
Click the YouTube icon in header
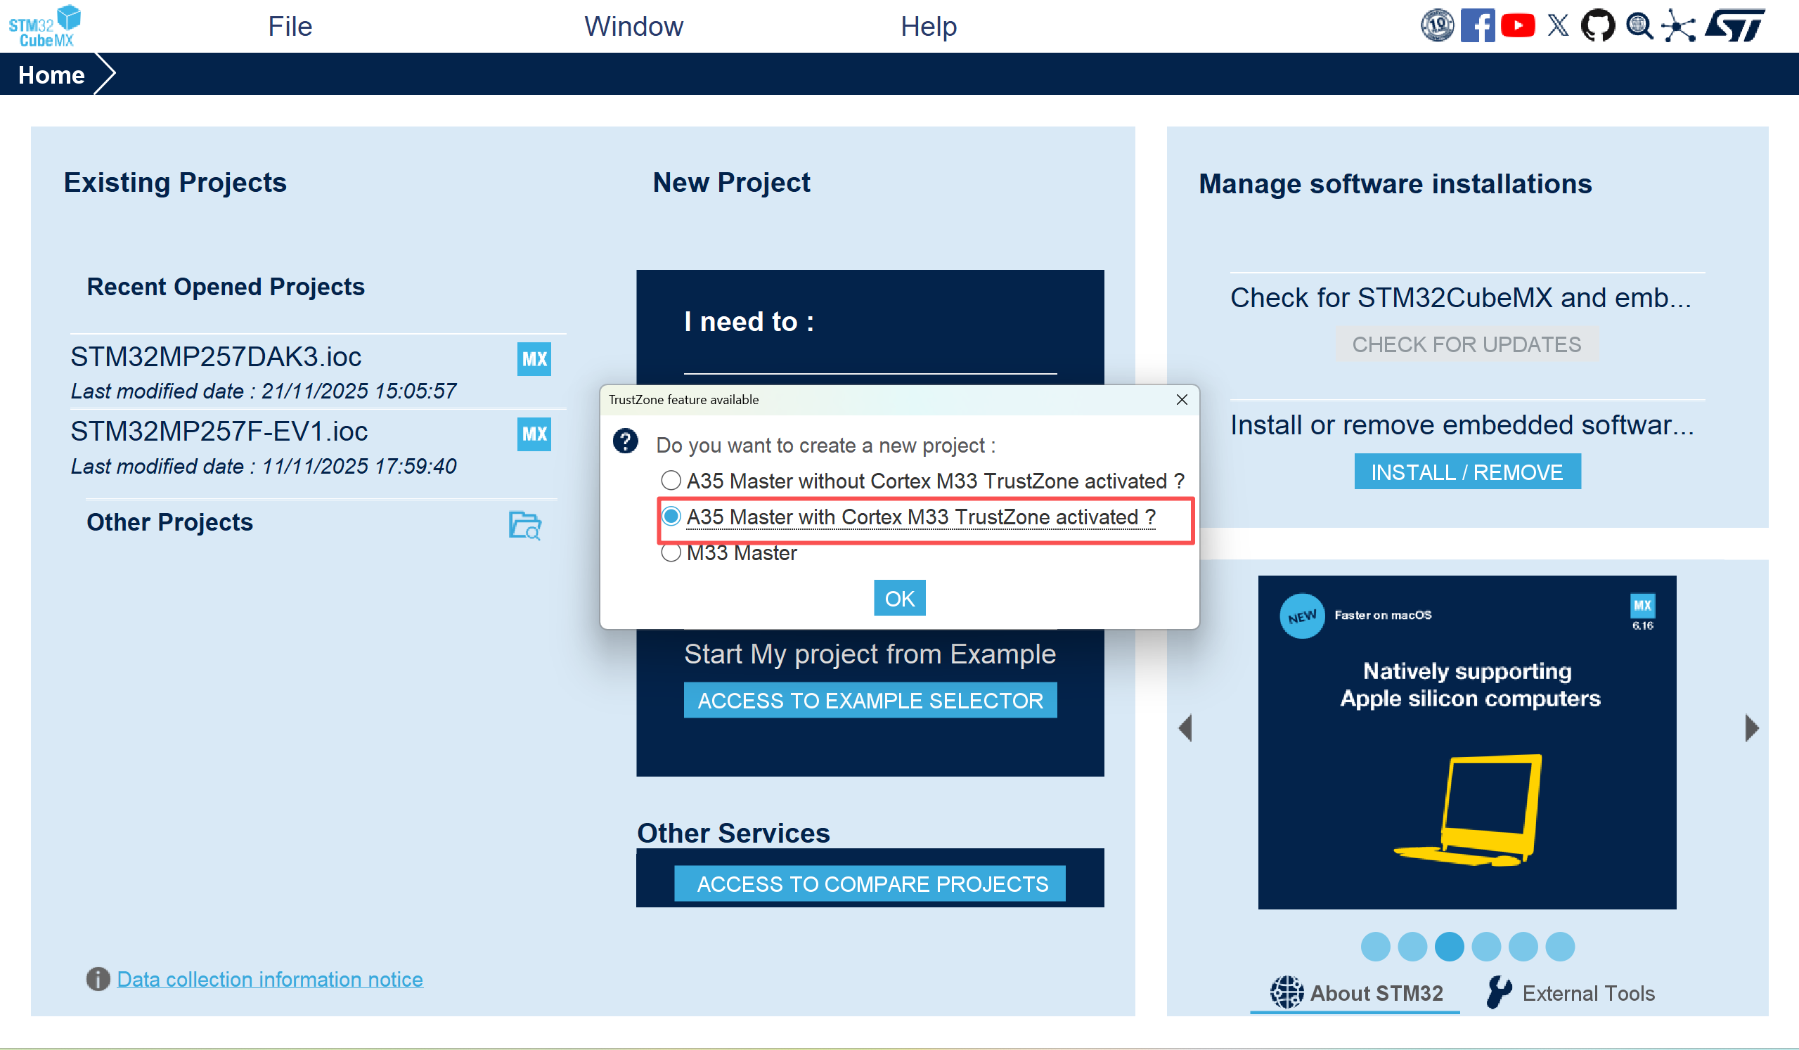pyautogui.click(x=1517, y=26)
